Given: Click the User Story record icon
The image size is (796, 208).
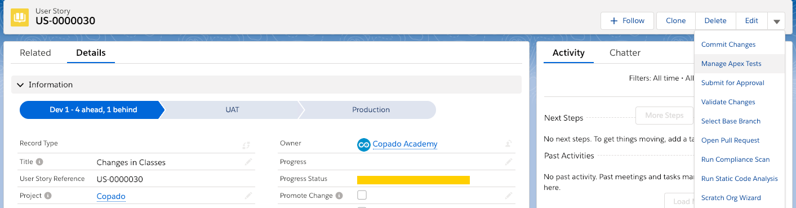Looking at the screenshot, I should click(20, 16).
